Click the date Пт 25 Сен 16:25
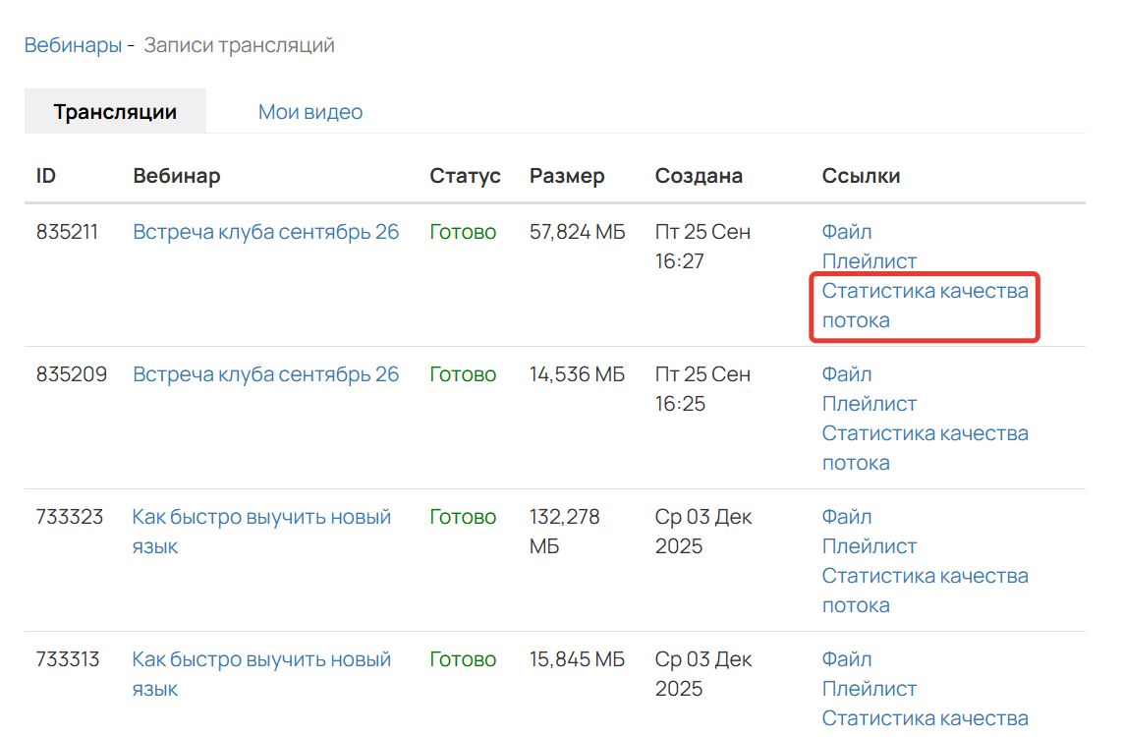The height and width of the screenshot is (737, 1123). coord(702,390)
